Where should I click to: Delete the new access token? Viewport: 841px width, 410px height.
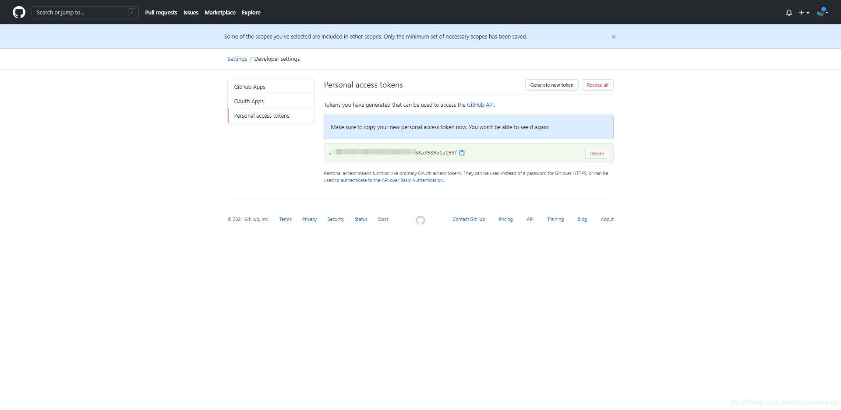pos(597,154)
